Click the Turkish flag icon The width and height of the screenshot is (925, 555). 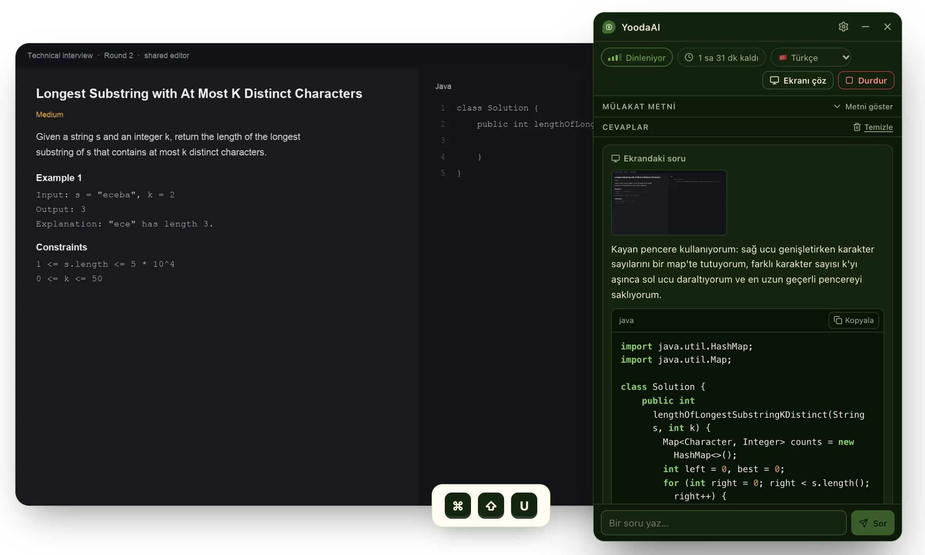tap(783, 58)
